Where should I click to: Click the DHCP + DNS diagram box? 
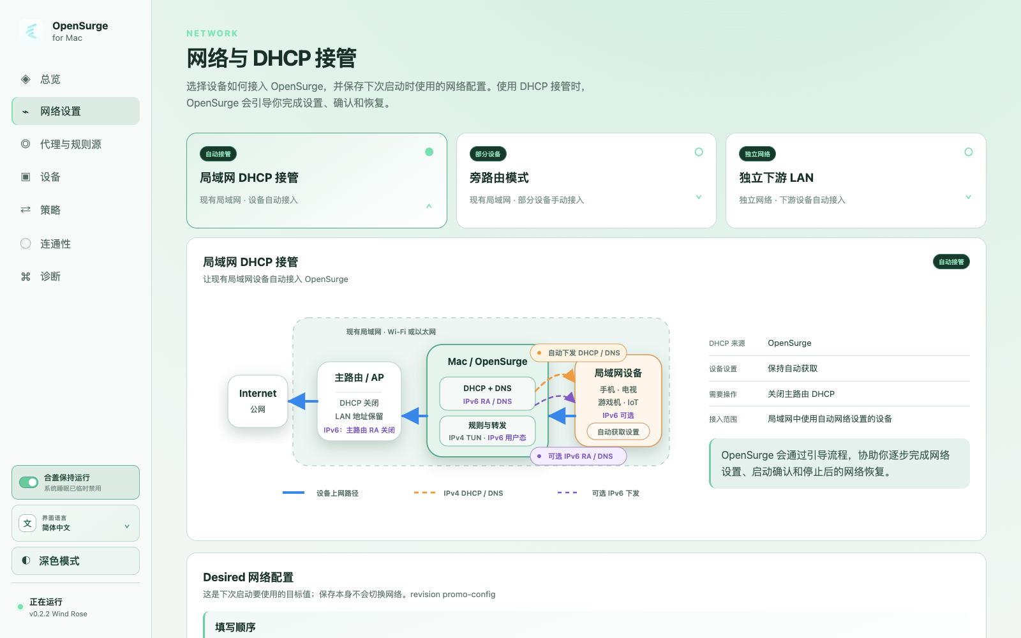[488, 394]
